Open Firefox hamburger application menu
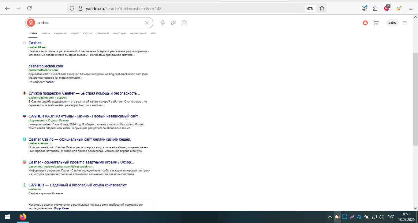 411,8
